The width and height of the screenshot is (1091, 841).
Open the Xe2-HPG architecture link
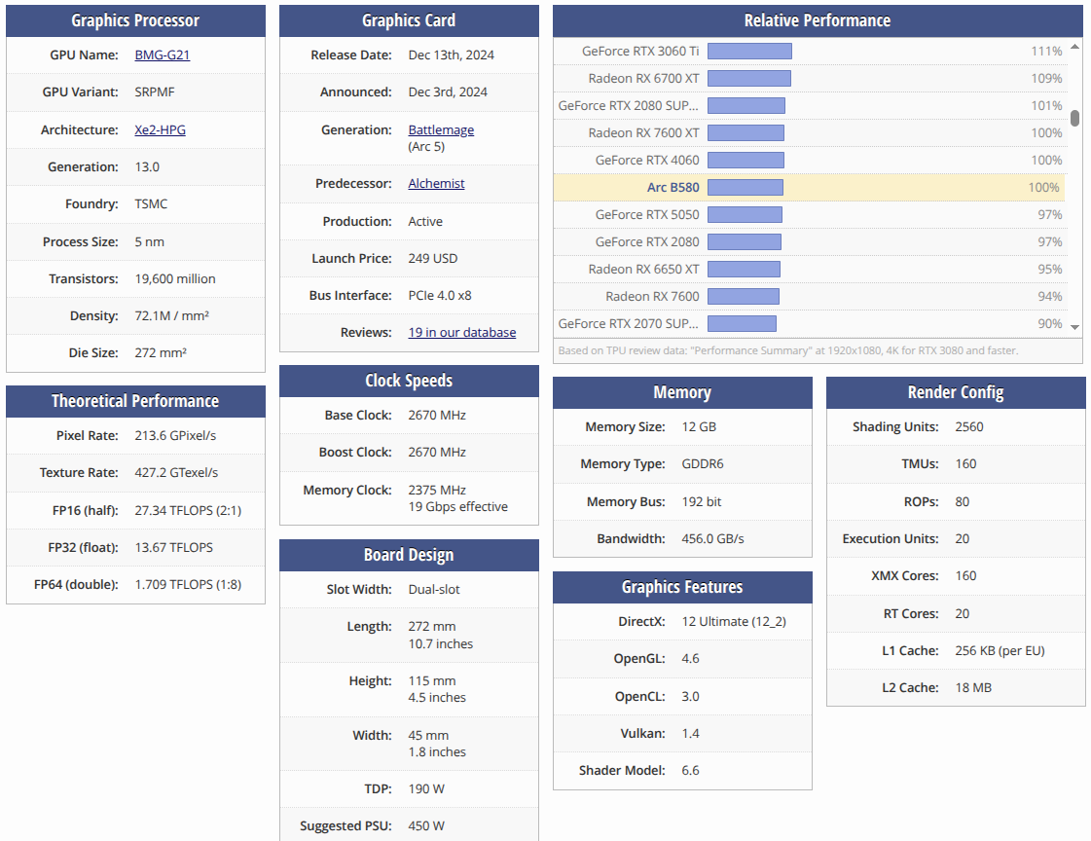click(x=160, y=129)
